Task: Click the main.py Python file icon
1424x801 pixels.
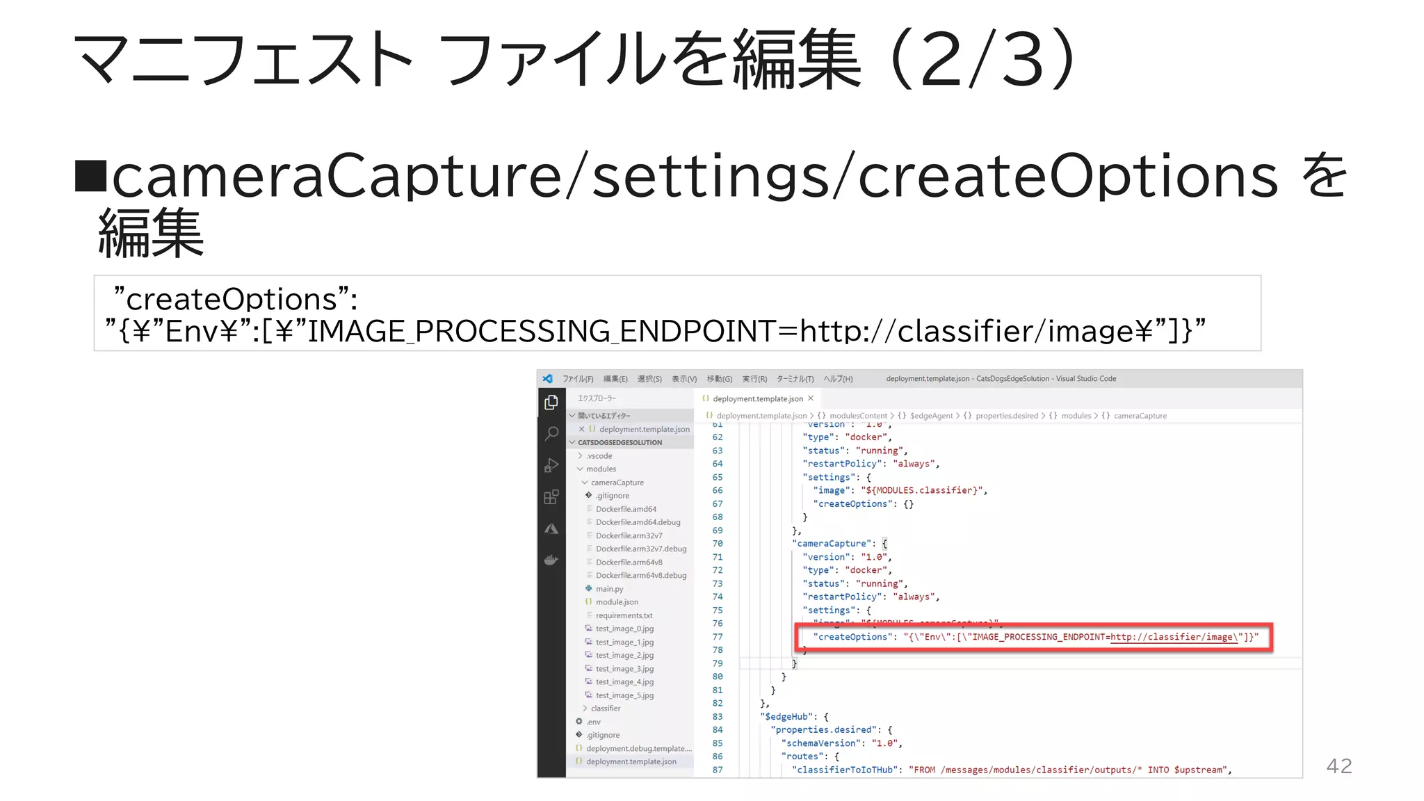Action: coord(589,588)
